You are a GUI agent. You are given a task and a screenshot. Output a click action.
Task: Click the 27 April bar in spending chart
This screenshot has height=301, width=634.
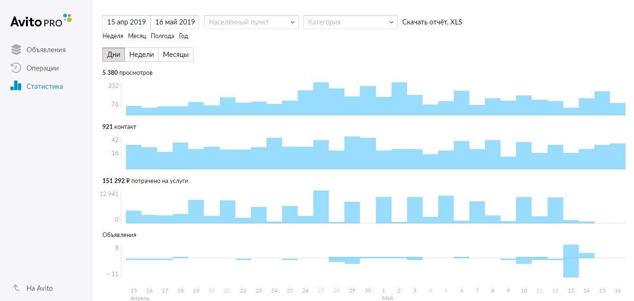pyautogui.click(x=321, y=207)
